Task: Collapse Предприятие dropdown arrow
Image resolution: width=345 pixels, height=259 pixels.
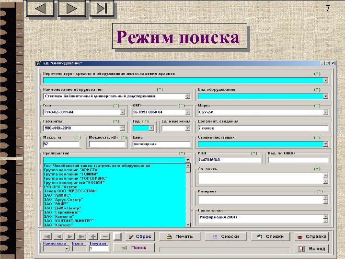Action: (x=188, y=160)
